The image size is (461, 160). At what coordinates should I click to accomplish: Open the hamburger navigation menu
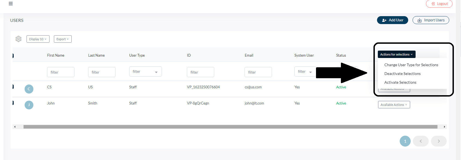point(11,4)
